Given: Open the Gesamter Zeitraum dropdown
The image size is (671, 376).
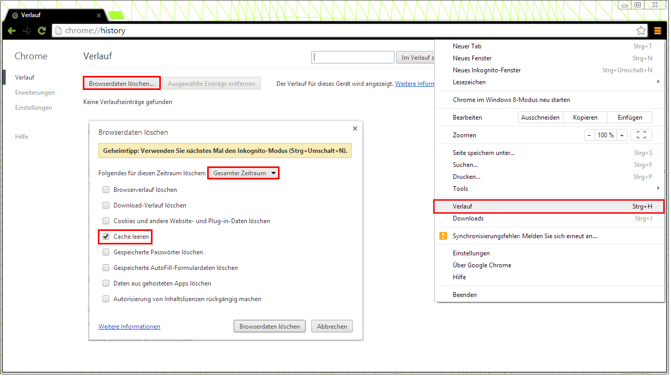Looking at the screenshot, I should (x=243, y=173).
